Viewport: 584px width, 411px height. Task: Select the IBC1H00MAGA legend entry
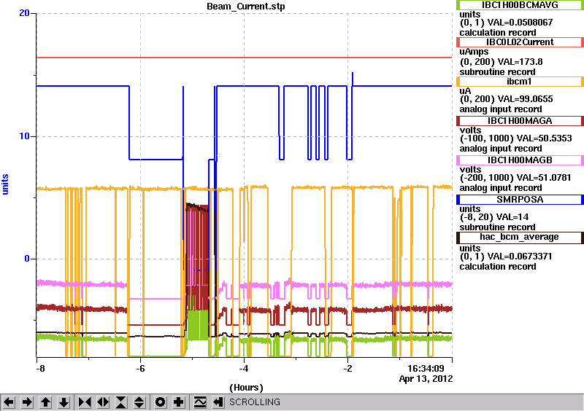[x=520, y=121]
